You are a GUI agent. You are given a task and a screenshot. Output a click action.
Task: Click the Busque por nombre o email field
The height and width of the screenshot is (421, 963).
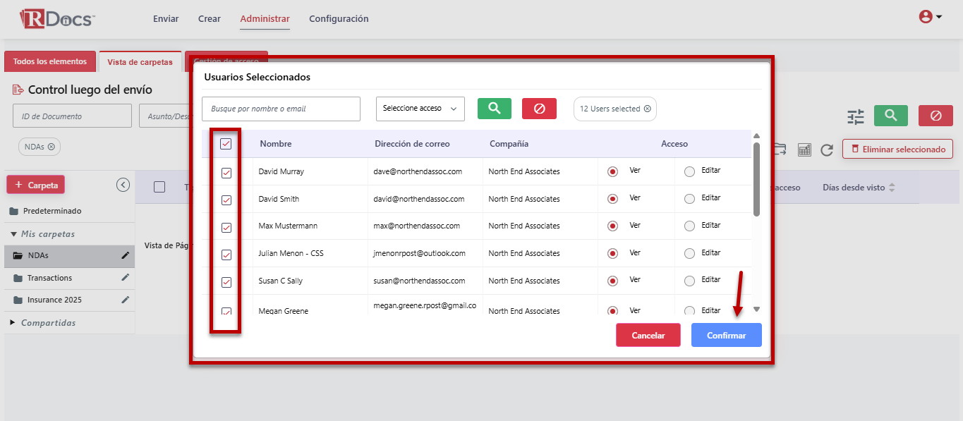[281, 109]
